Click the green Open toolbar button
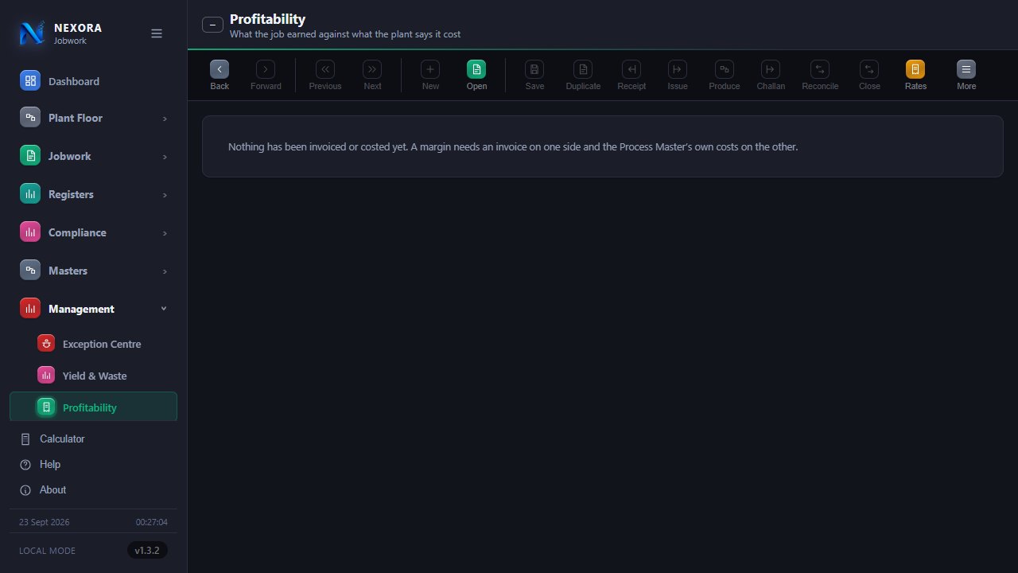The width and height of the screenshot is (1018, 573). tap(476, 76)
